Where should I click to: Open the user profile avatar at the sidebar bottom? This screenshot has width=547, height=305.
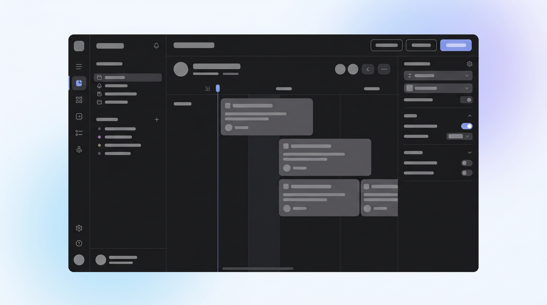point(101,260)
